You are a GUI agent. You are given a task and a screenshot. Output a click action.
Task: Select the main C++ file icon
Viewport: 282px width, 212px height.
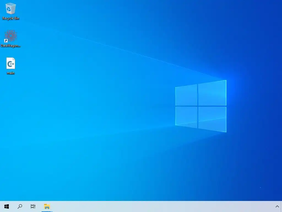pyautogui.click(x=11, y=63)
